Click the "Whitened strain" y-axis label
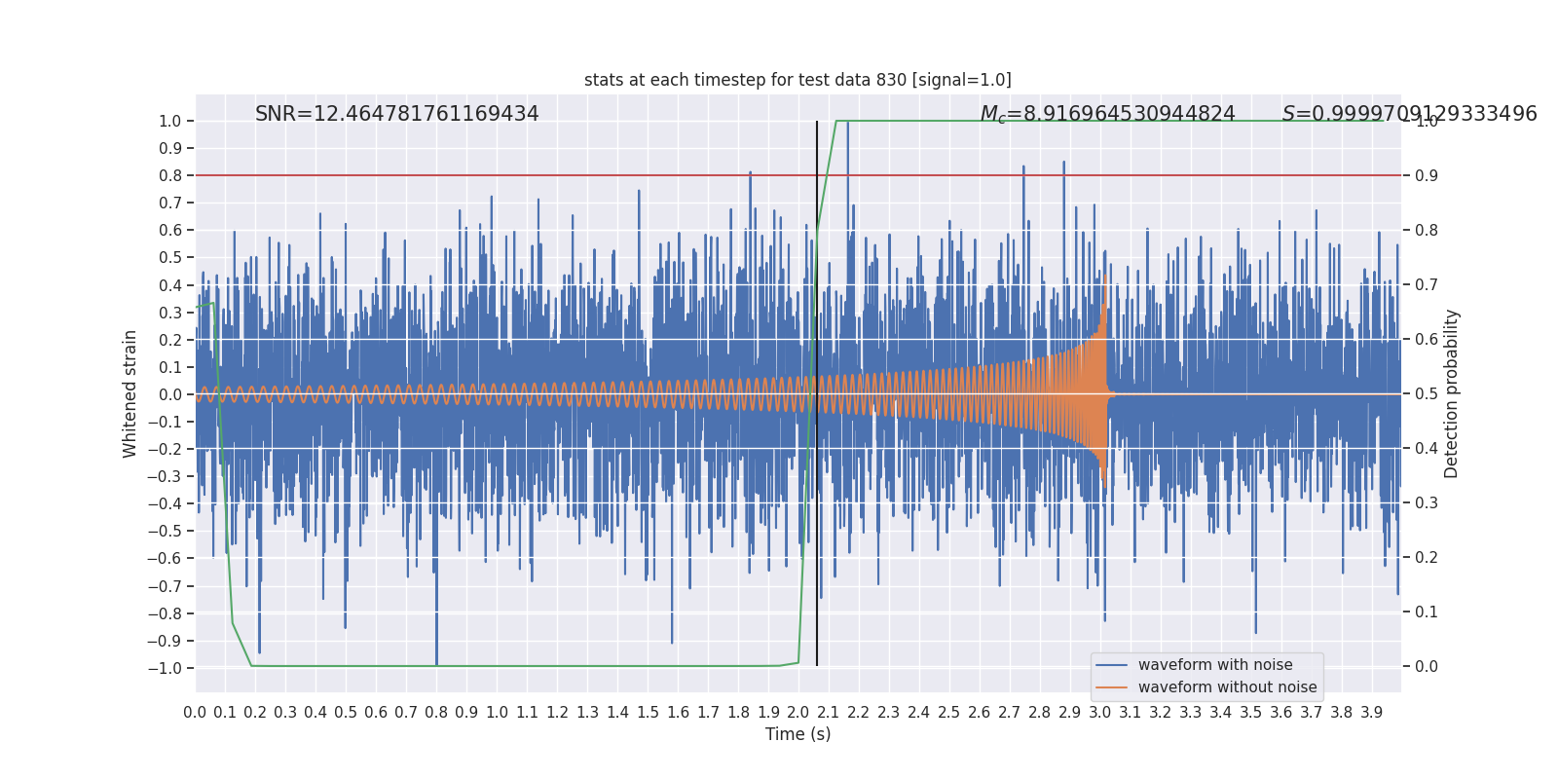The image size is (1558, 779). (x=130, y=394)
